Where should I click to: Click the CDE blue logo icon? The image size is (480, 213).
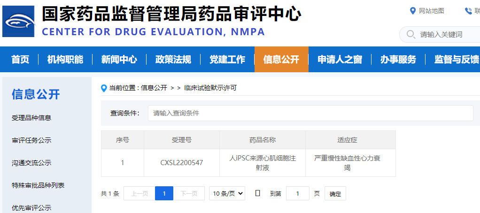click(18, 22)
